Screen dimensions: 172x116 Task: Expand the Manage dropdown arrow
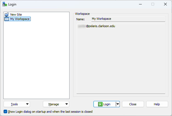click(66, 104)
